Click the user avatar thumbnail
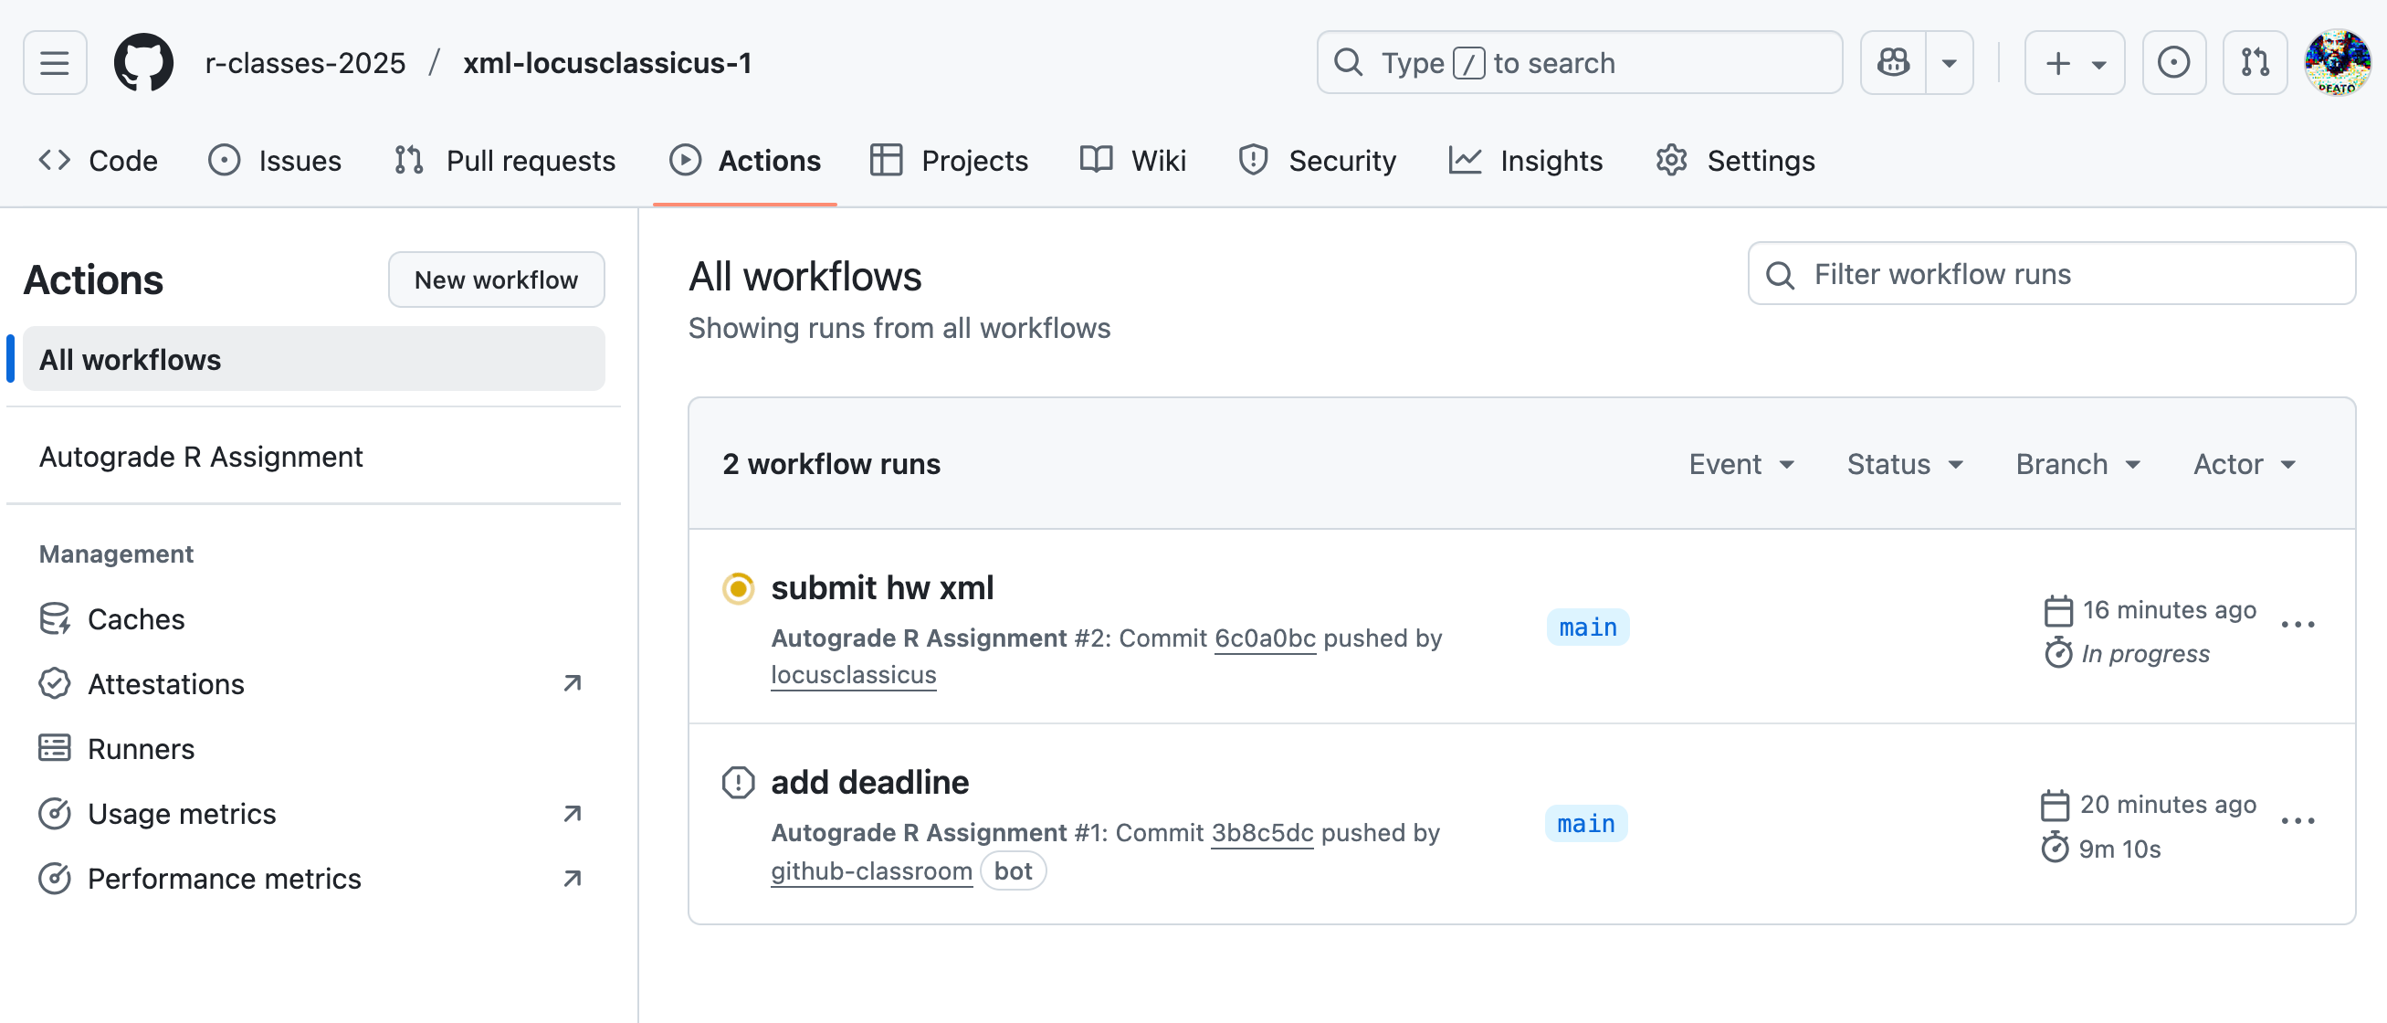The image size is (2387, 1023). [x=2337, y=63]
